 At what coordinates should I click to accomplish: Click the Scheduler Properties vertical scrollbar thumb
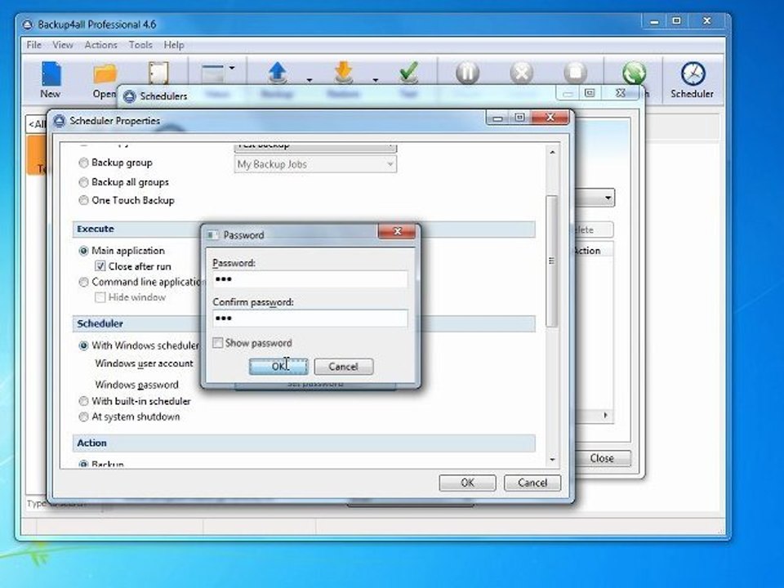click(x=552, y=261)
